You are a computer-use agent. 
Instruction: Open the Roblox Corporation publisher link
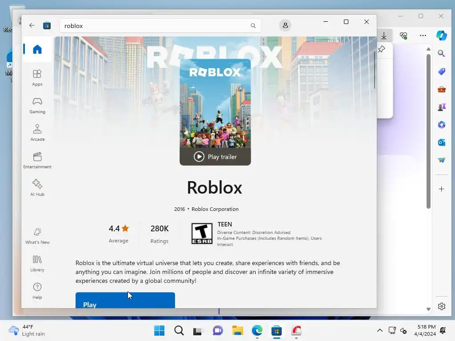point(215,209)
